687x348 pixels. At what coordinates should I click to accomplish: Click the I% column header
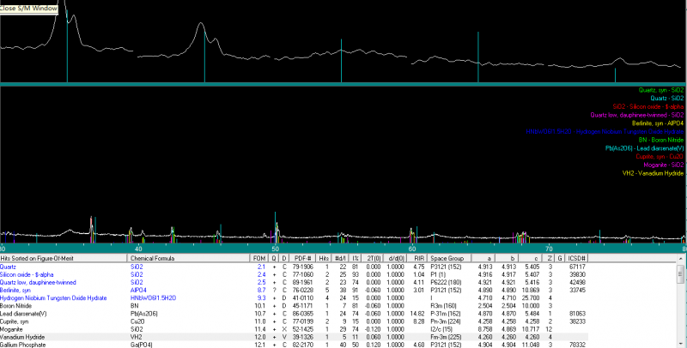[356, 258]
